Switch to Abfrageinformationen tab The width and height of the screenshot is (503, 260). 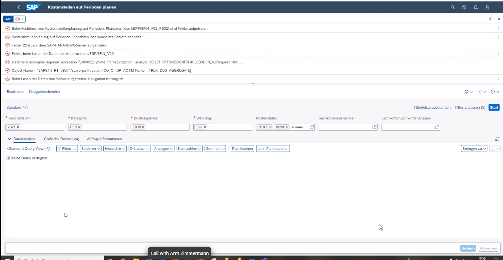click(104, 139)
